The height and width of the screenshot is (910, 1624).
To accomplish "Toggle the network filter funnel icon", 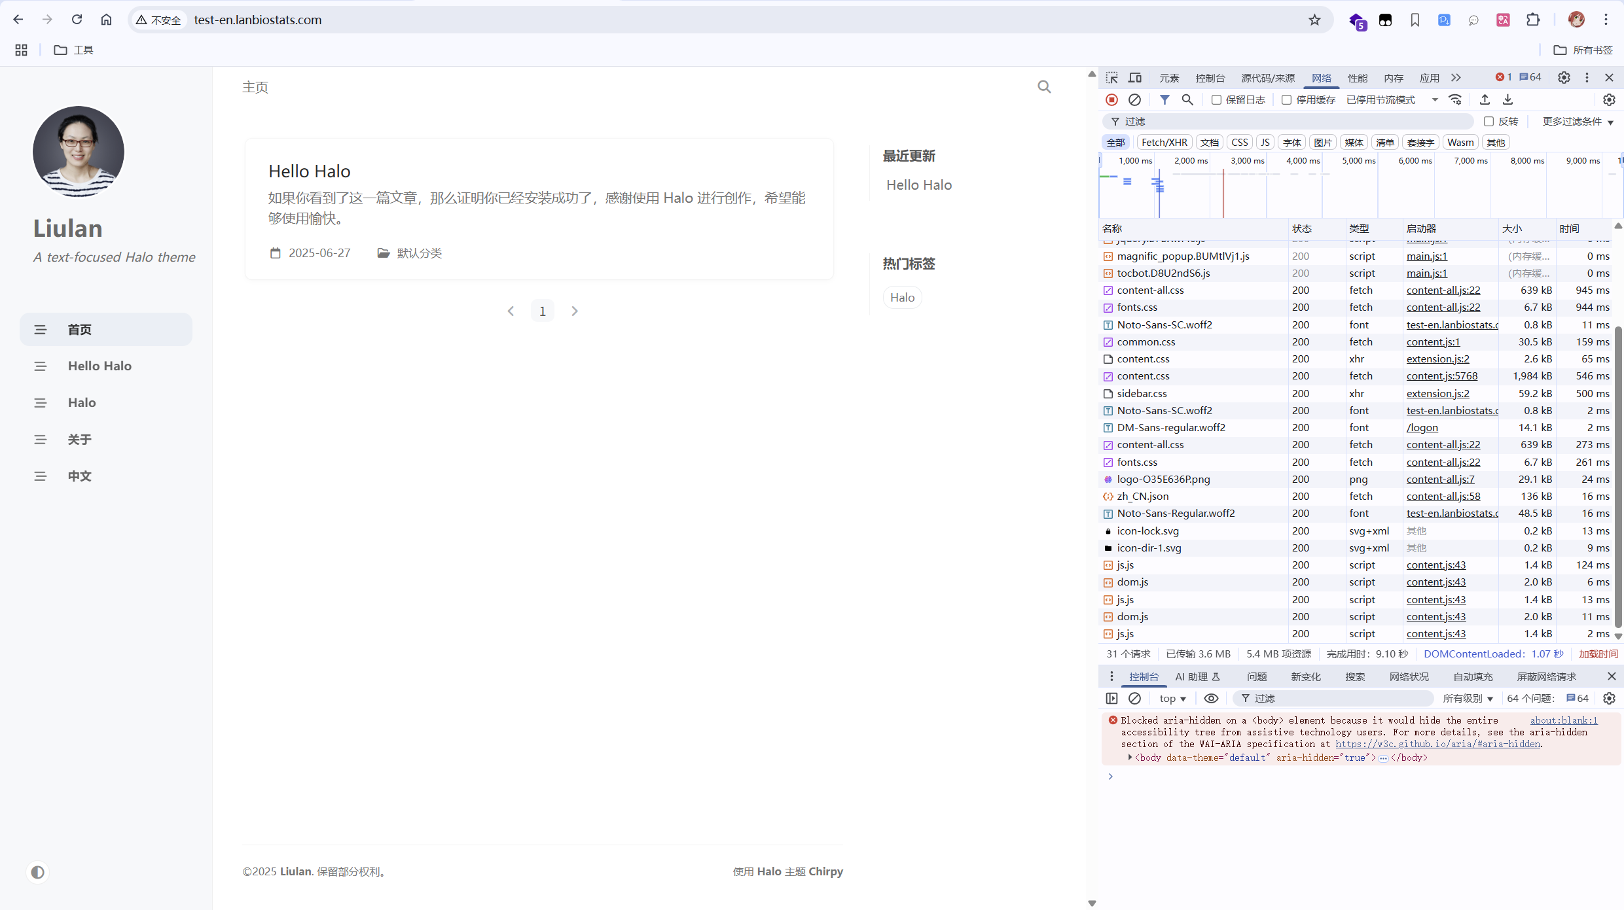I will tap(1164, 99).
